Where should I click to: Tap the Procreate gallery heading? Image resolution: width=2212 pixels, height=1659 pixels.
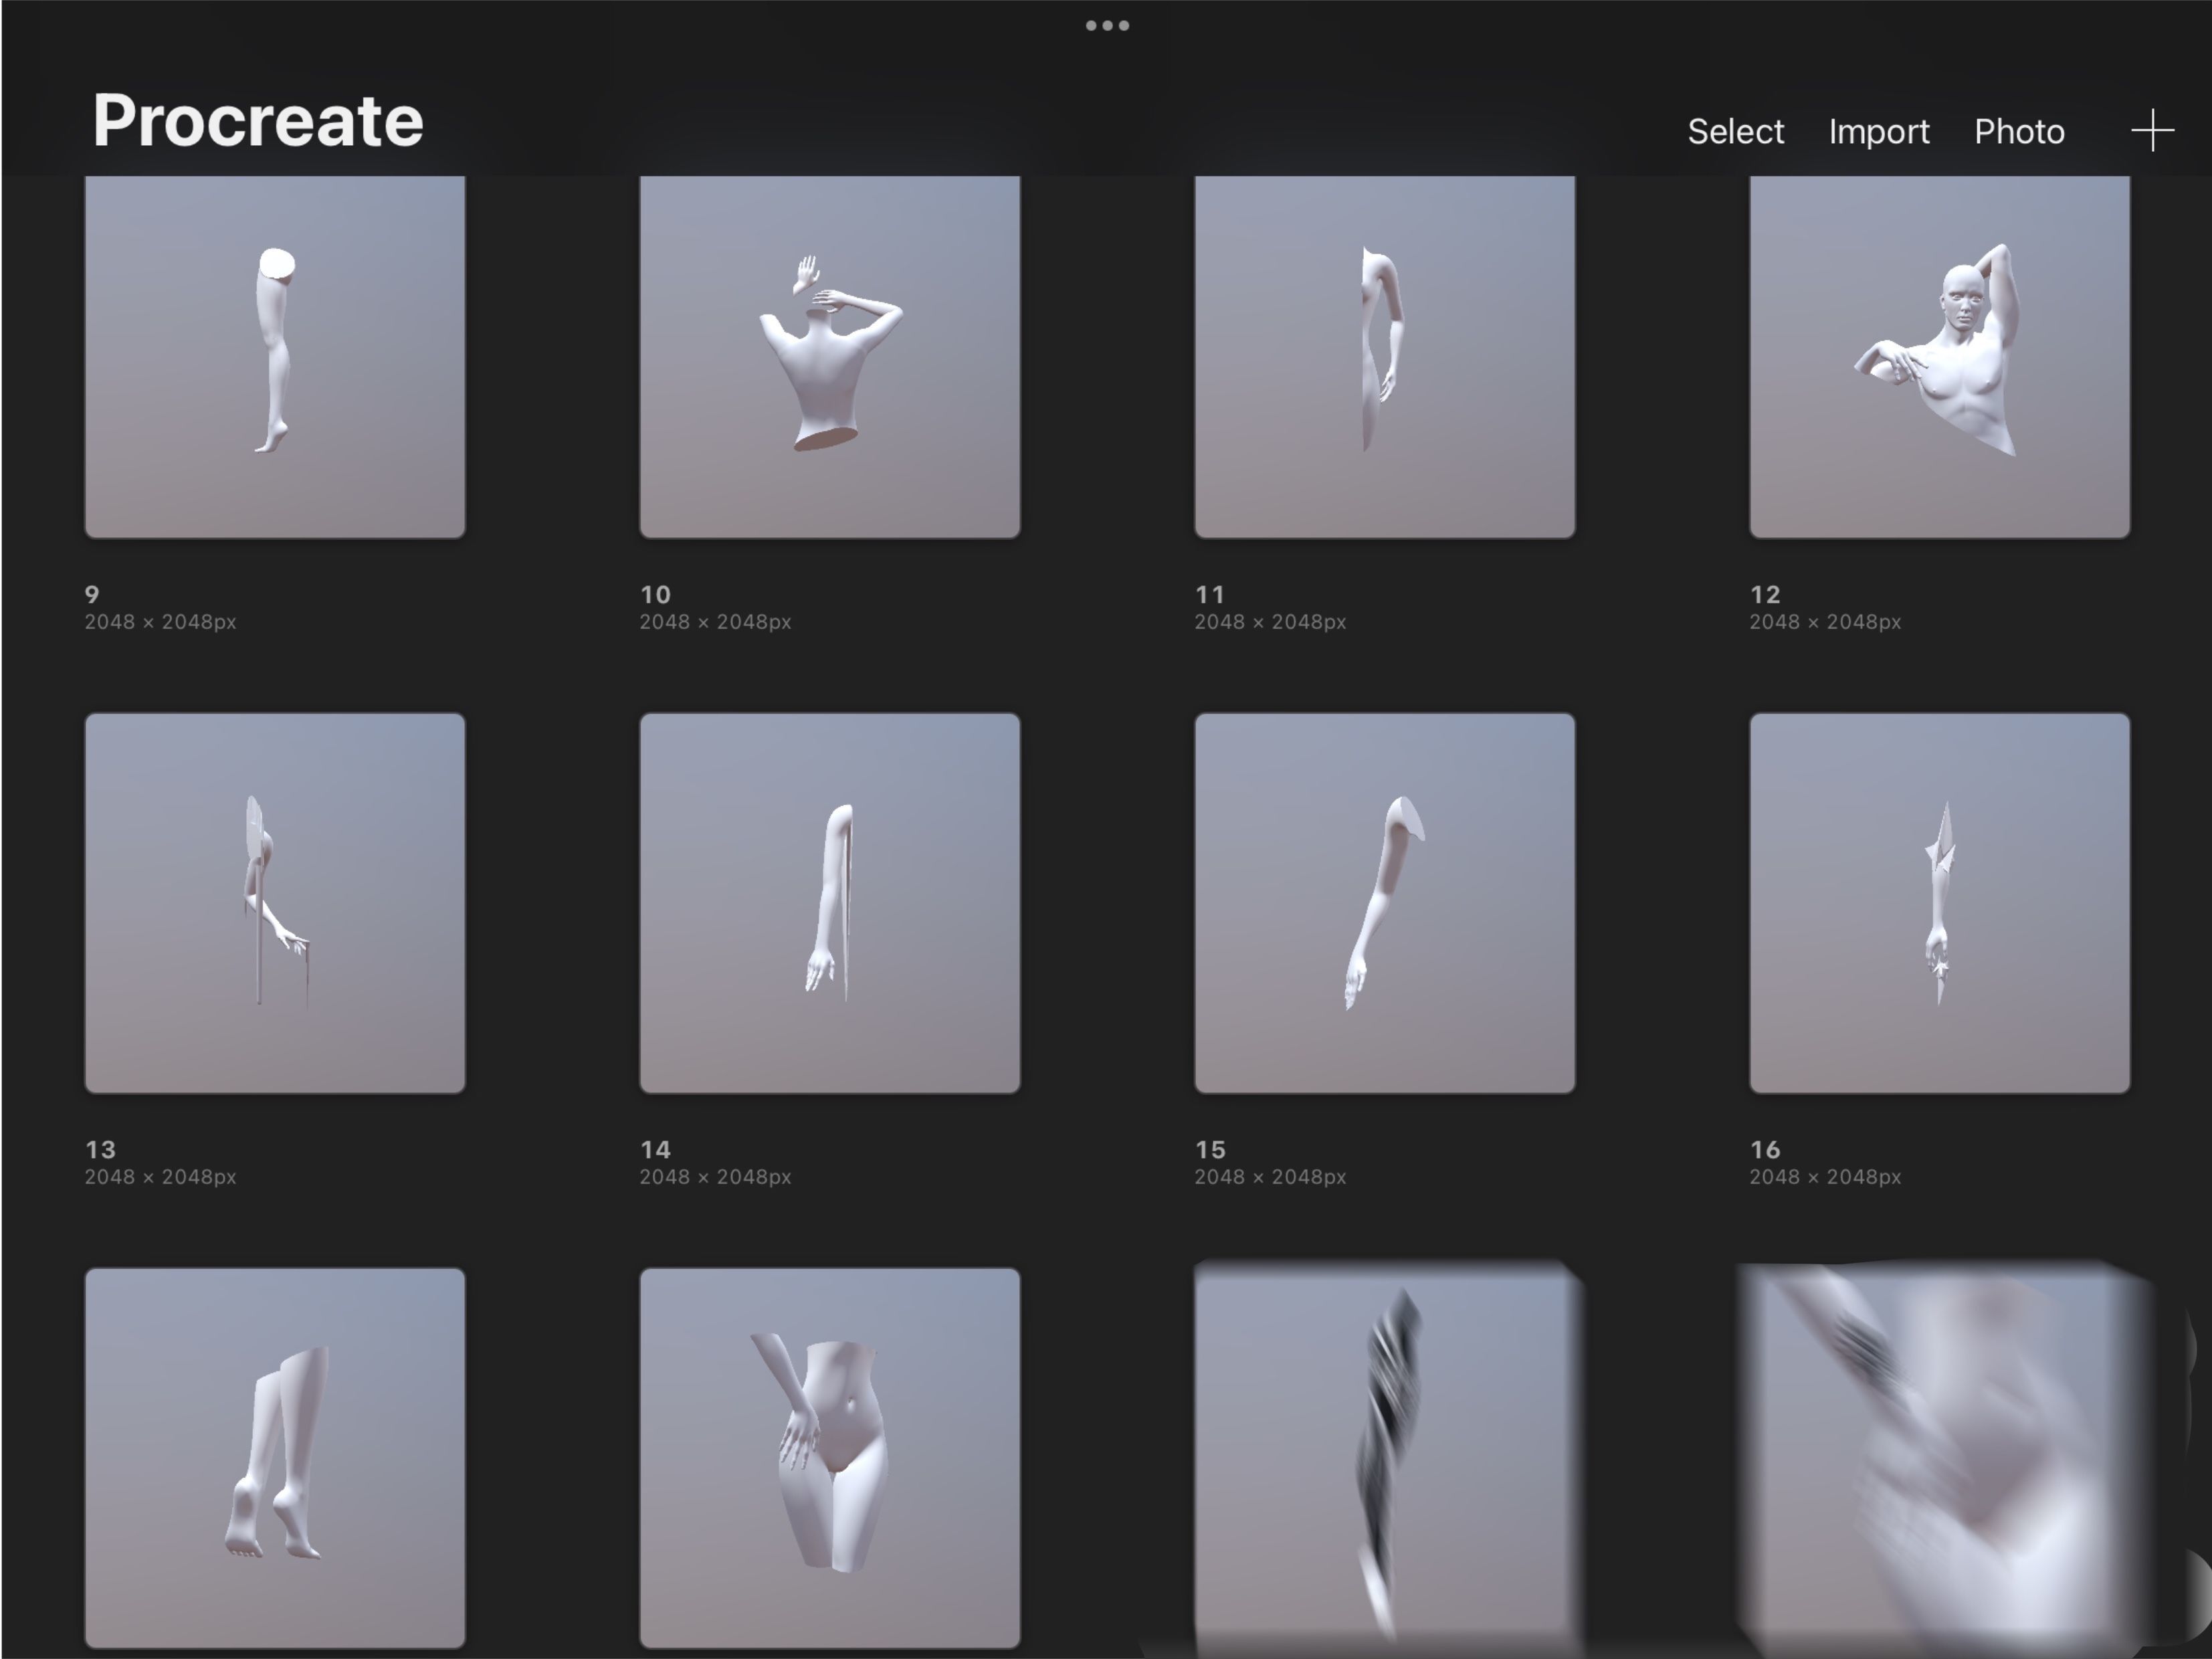click(x=258, y=121)
